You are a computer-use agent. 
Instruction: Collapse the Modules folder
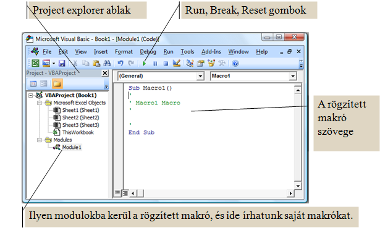[x=40, y=140]
